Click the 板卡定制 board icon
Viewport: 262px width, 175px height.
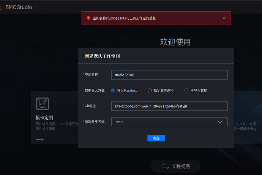click(x=43, y=104)
